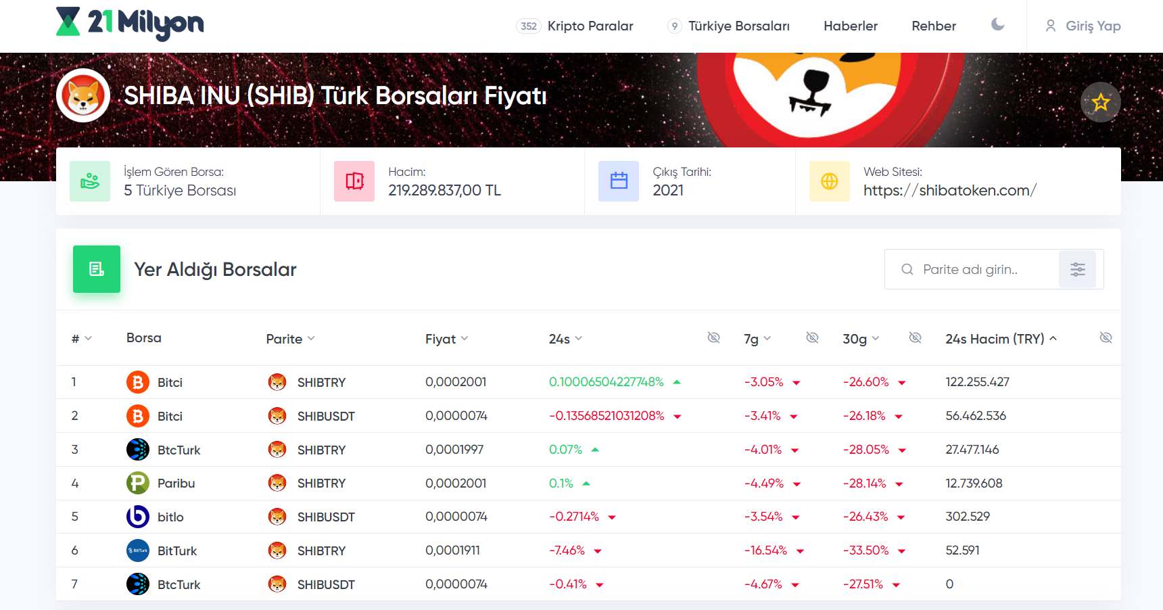The image size is (1163, 610).
Task: Open Paribu exchange name link
Action: click(x=176, y=484)
